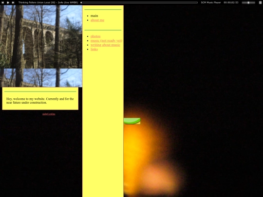Click the Thinking Fellers Union Local 282 song title

click(x=48, y=2)
